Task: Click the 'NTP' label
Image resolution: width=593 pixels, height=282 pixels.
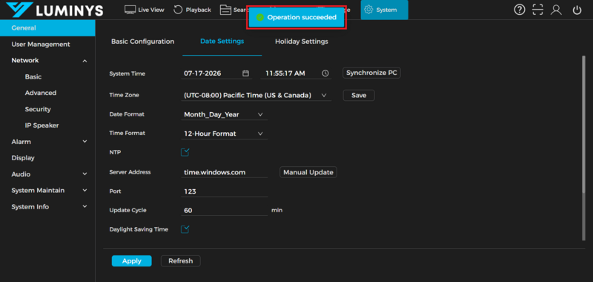Action: coord(115,152)
